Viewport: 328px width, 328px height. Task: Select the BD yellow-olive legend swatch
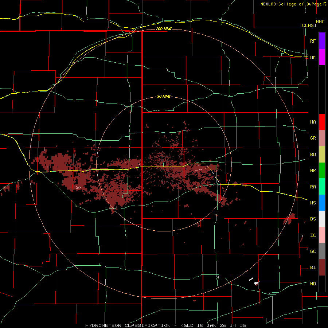pyautogui.click(x=322, y=155)
